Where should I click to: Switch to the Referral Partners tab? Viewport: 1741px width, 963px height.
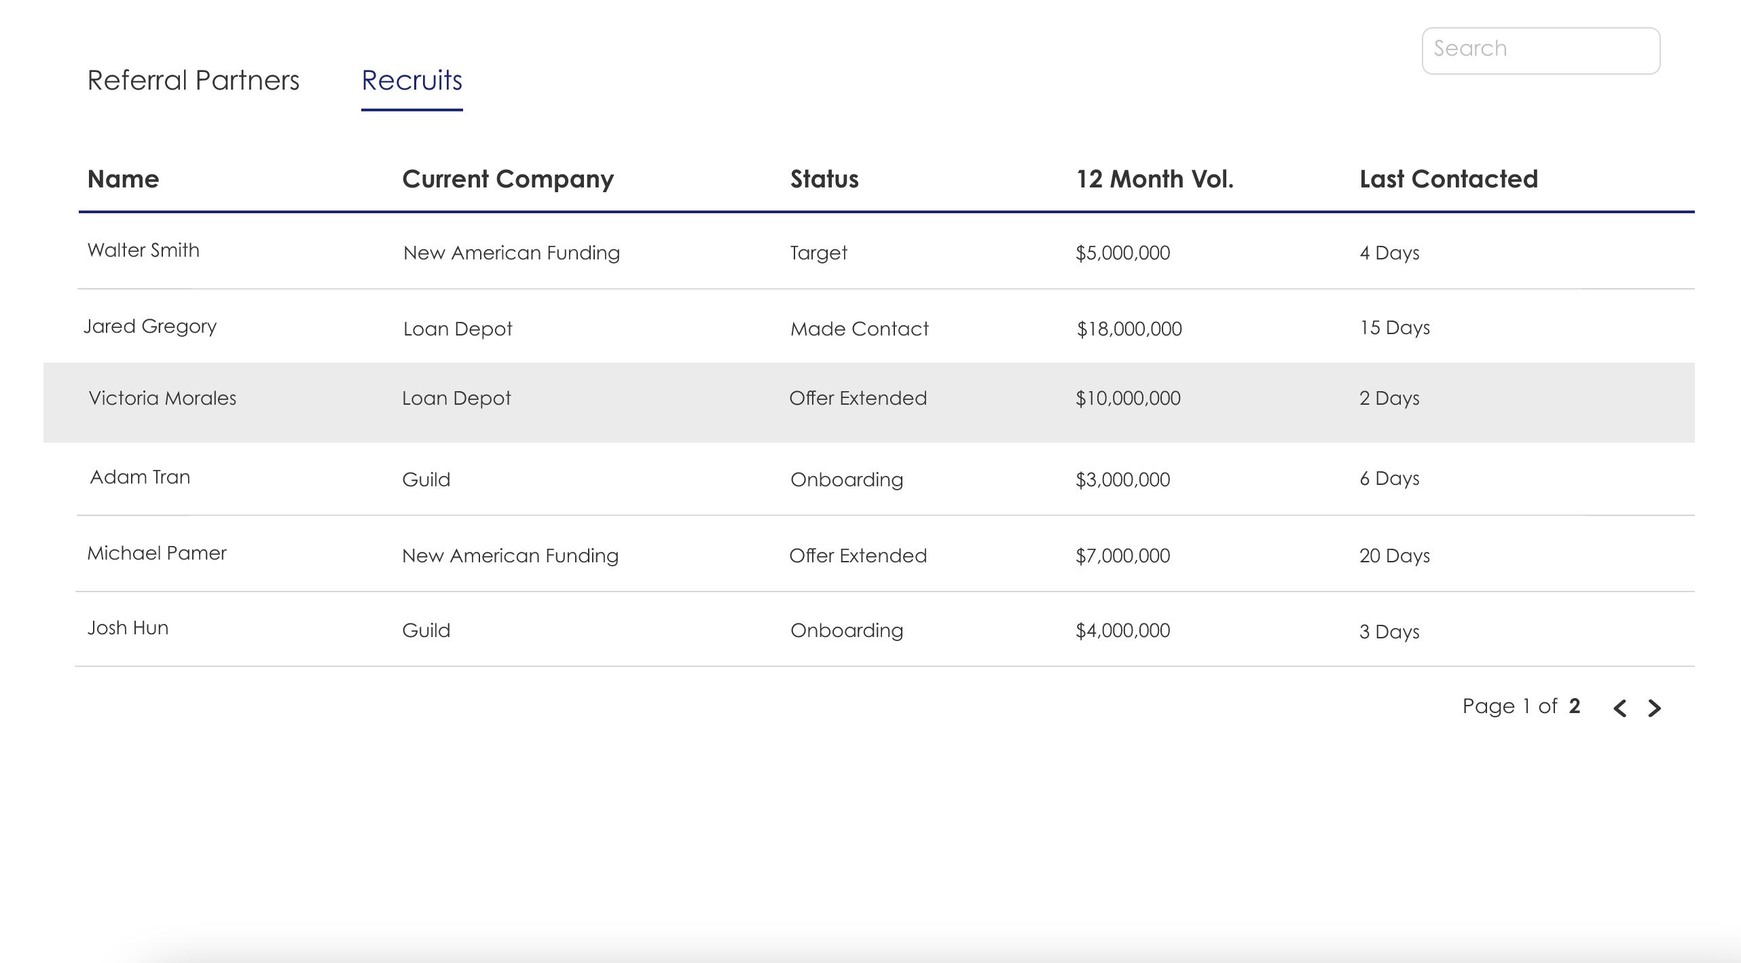(194, 81)
